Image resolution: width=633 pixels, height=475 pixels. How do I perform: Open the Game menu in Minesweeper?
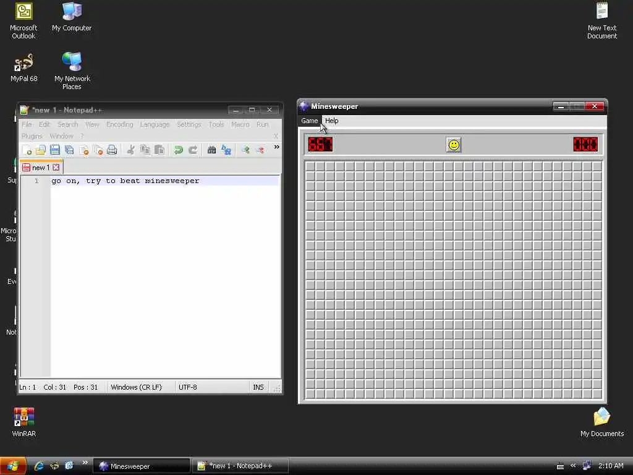click(310, 121)
